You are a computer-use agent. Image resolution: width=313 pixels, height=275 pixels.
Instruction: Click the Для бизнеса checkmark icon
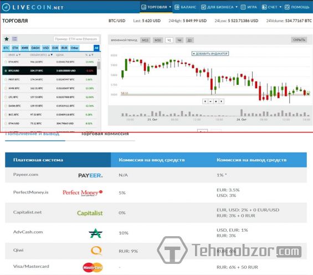tap(203, 7)
